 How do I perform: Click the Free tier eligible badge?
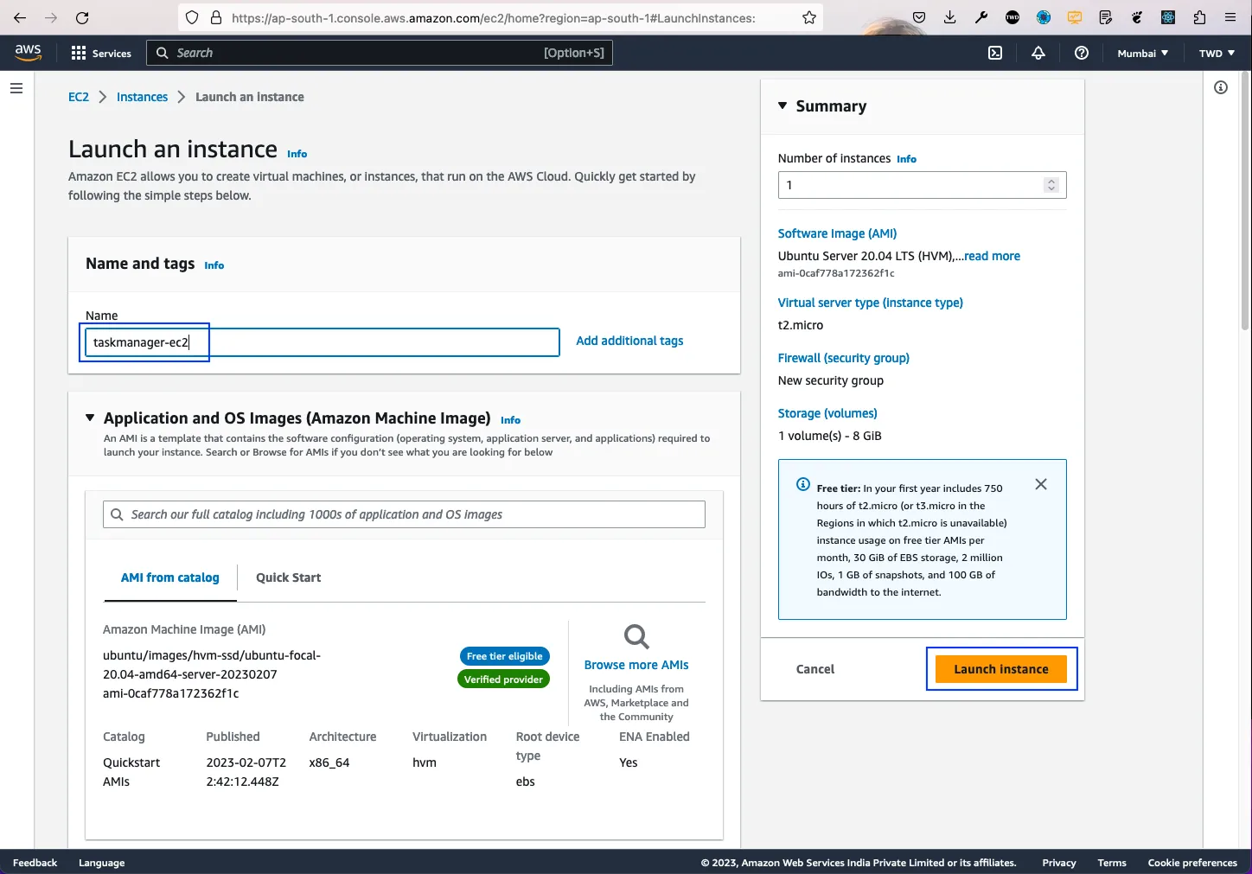point(504,656)
